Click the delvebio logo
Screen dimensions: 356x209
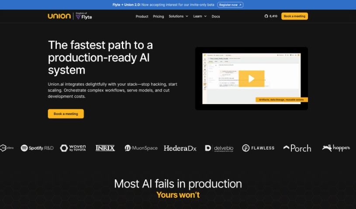tap(219, 148)
